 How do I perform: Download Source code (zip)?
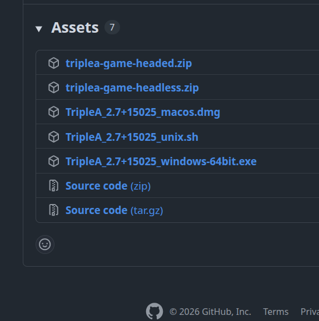point(108,186)
